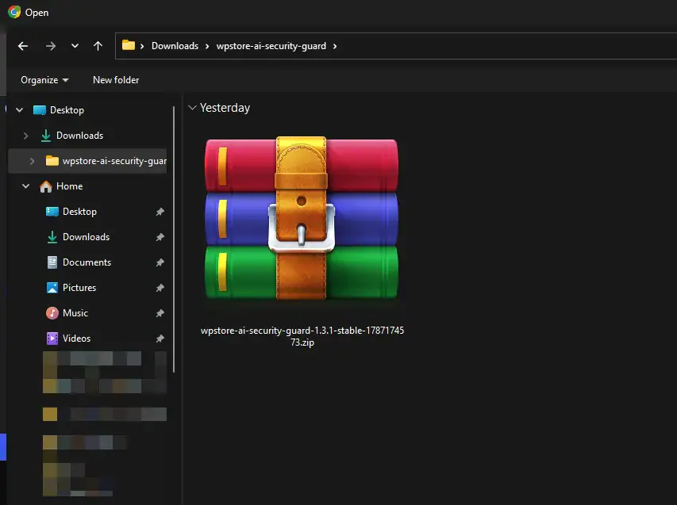This screenshot has width=677, height=505.
Task: Expand the wpstore-ai-security-guard tree folder
Action: click(32, 161)
